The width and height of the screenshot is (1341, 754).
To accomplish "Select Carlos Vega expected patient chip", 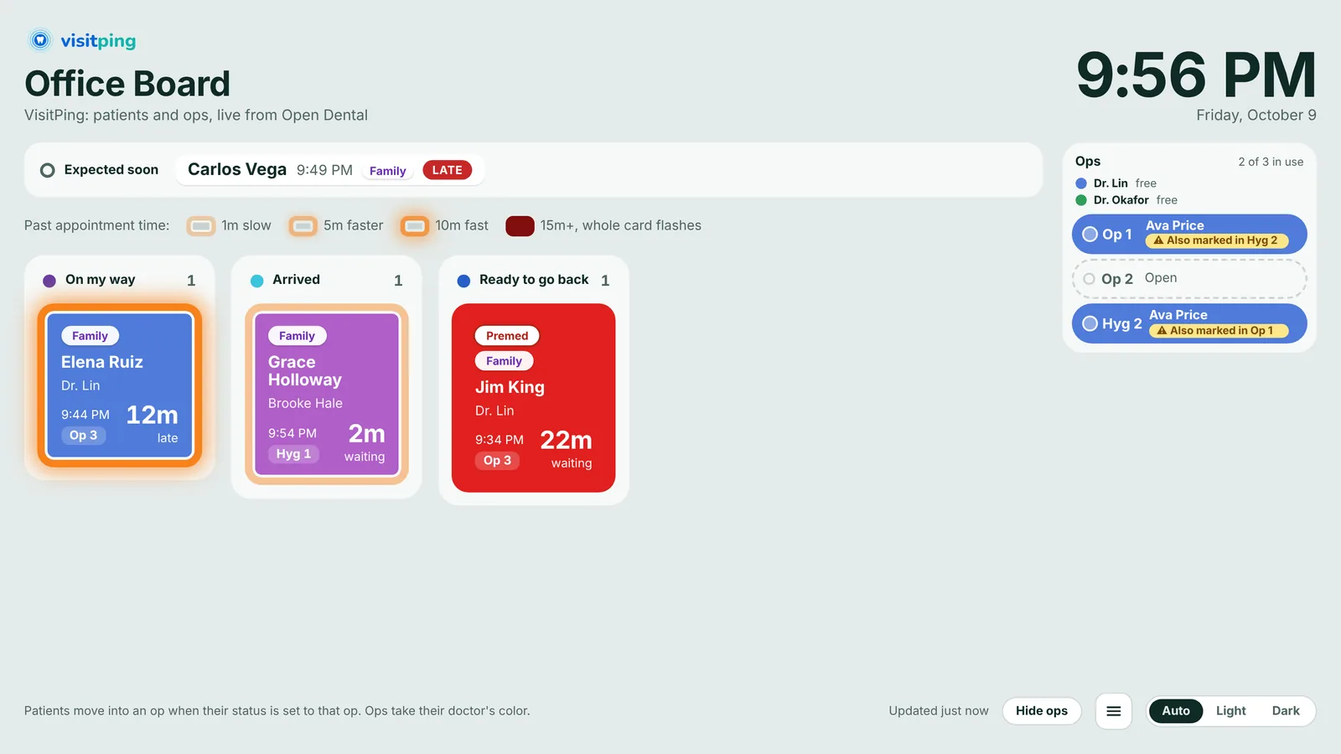I will pos(330,170).
